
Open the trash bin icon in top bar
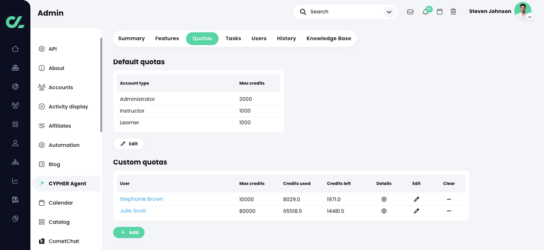(x=453, y=12)
